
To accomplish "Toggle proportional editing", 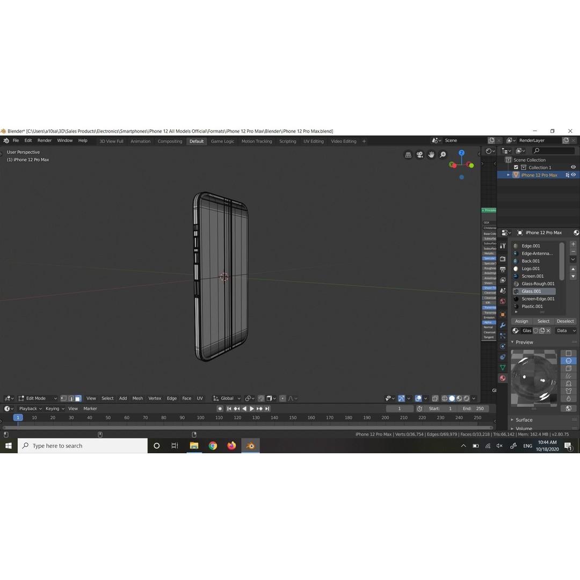I will pos(282,398).
